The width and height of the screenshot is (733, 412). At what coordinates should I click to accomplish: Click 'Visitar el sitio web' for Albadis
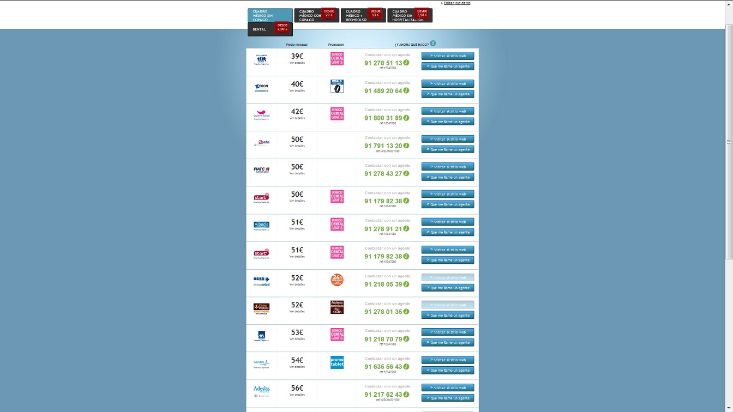[448, 222]
